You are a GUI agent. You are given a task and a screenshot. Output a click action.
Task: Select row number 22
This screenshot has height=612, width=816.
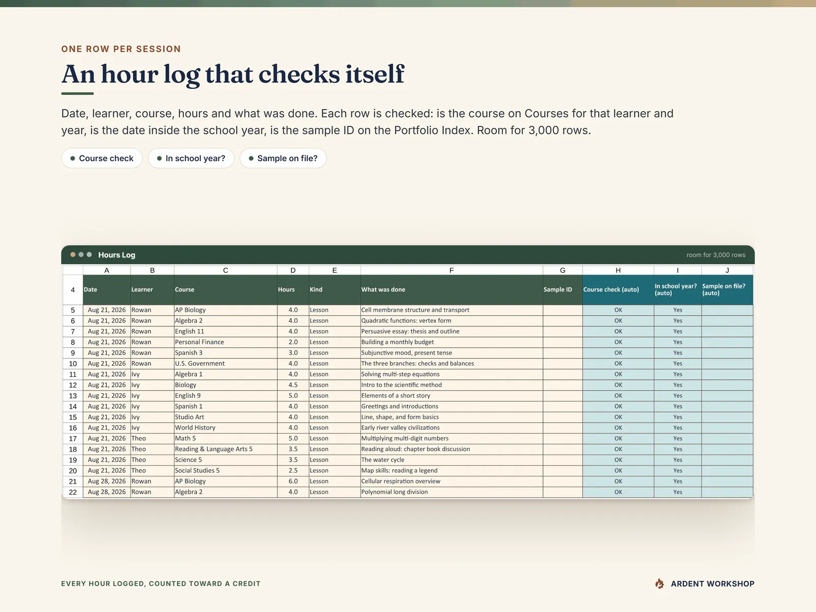point(73,492)
